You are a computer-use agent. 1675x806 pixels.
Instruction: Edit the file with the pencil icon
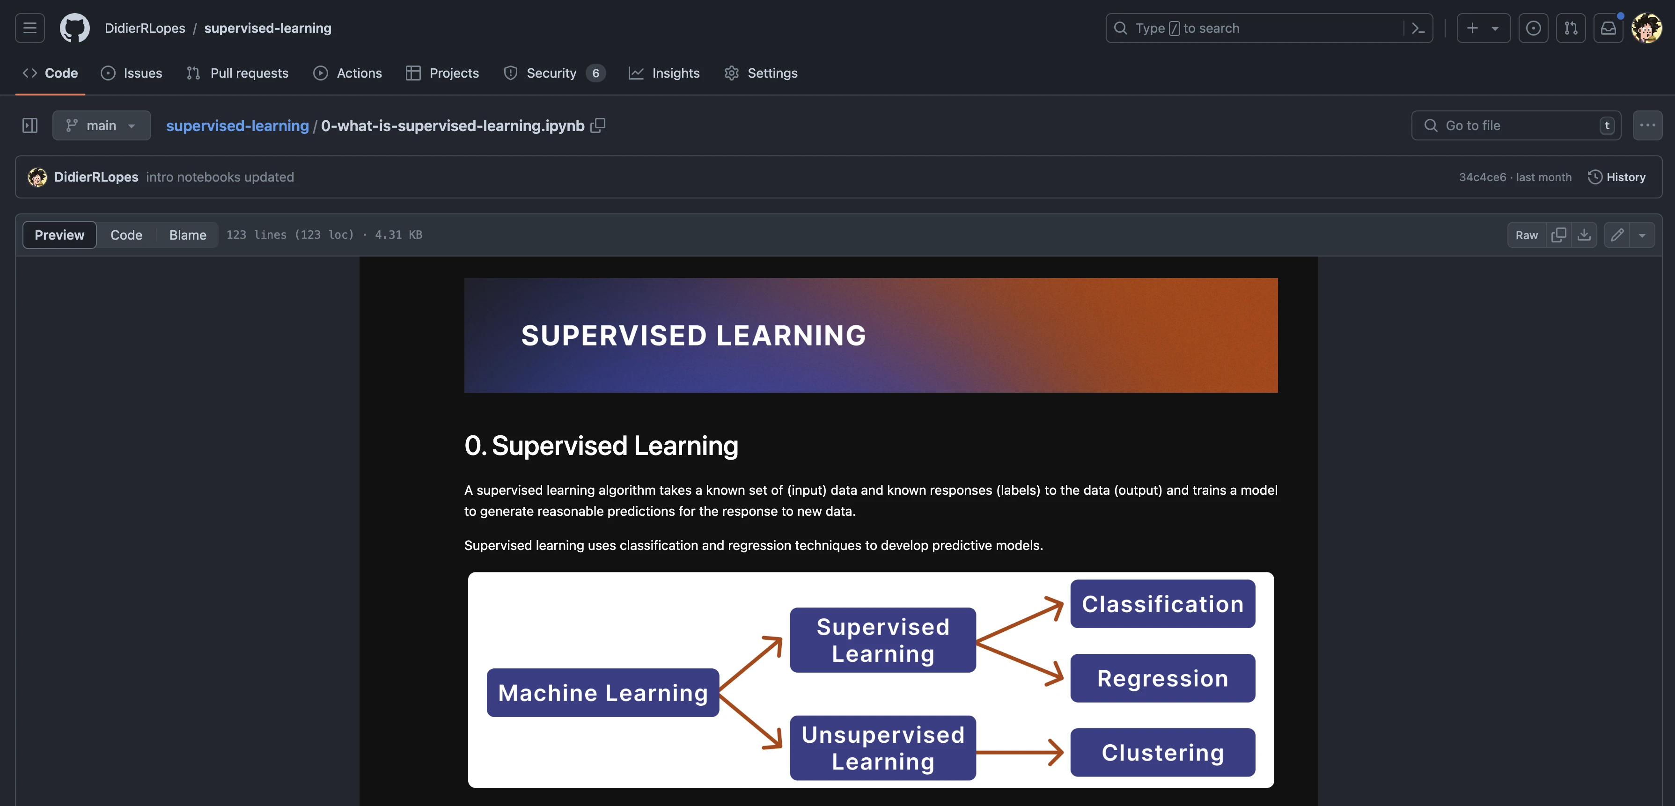point(1618,234)
